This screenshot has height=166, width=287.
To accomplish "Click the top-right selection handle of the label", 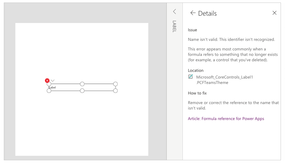I will coord(115,84).
